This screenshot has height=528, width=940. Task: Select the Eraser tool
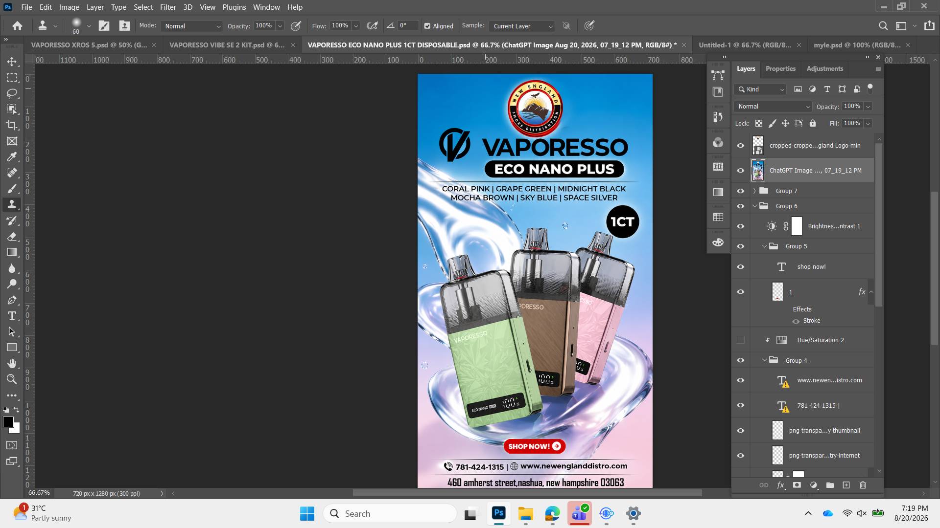click(x=12, y=237)
